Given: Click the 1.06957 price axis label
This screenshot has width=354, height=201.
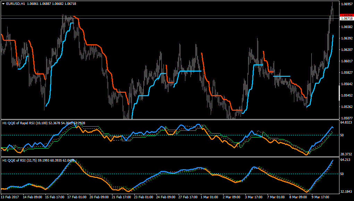Looking at the screenshot, I should coord(347,4).
